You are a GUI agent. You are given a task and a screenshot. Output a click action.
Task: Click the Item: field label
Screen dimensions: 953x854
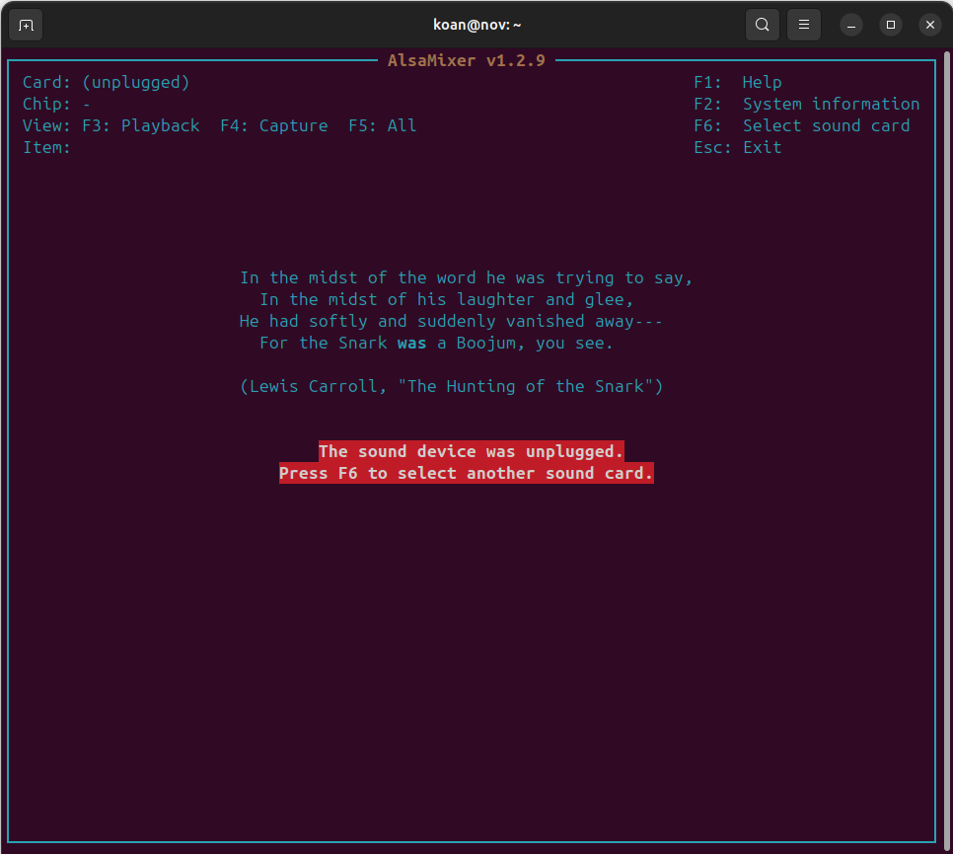[x=45, y=147]
